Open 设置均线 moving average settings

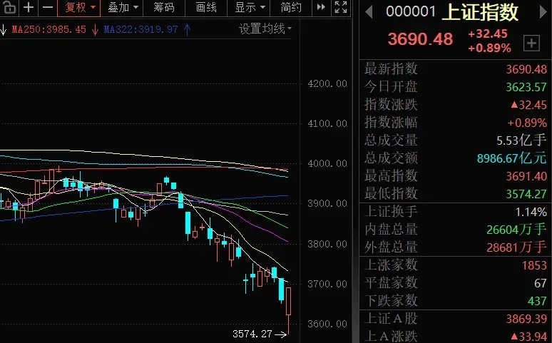click(x=265, y=29)
